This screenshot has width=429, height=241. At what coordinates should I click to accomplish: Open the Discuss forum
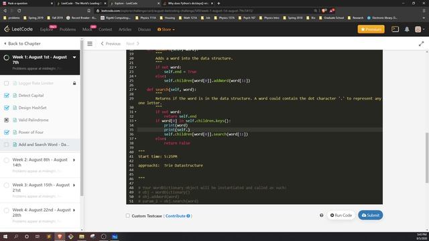[x=144, y=29]
